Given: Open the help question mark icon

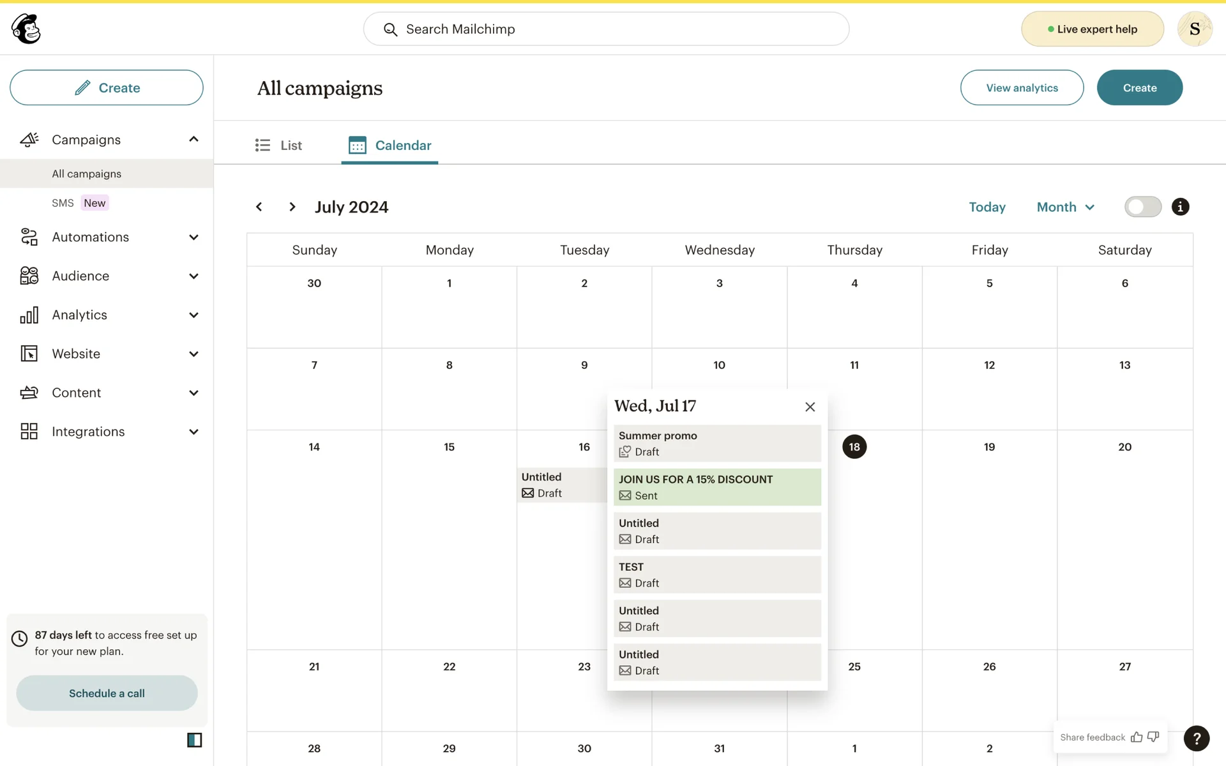Looking at the screenshot, I should pos(1196,738).
